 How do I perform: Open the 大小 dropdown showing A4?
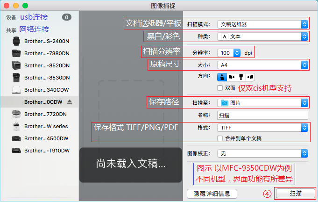(x=262, y=65)
